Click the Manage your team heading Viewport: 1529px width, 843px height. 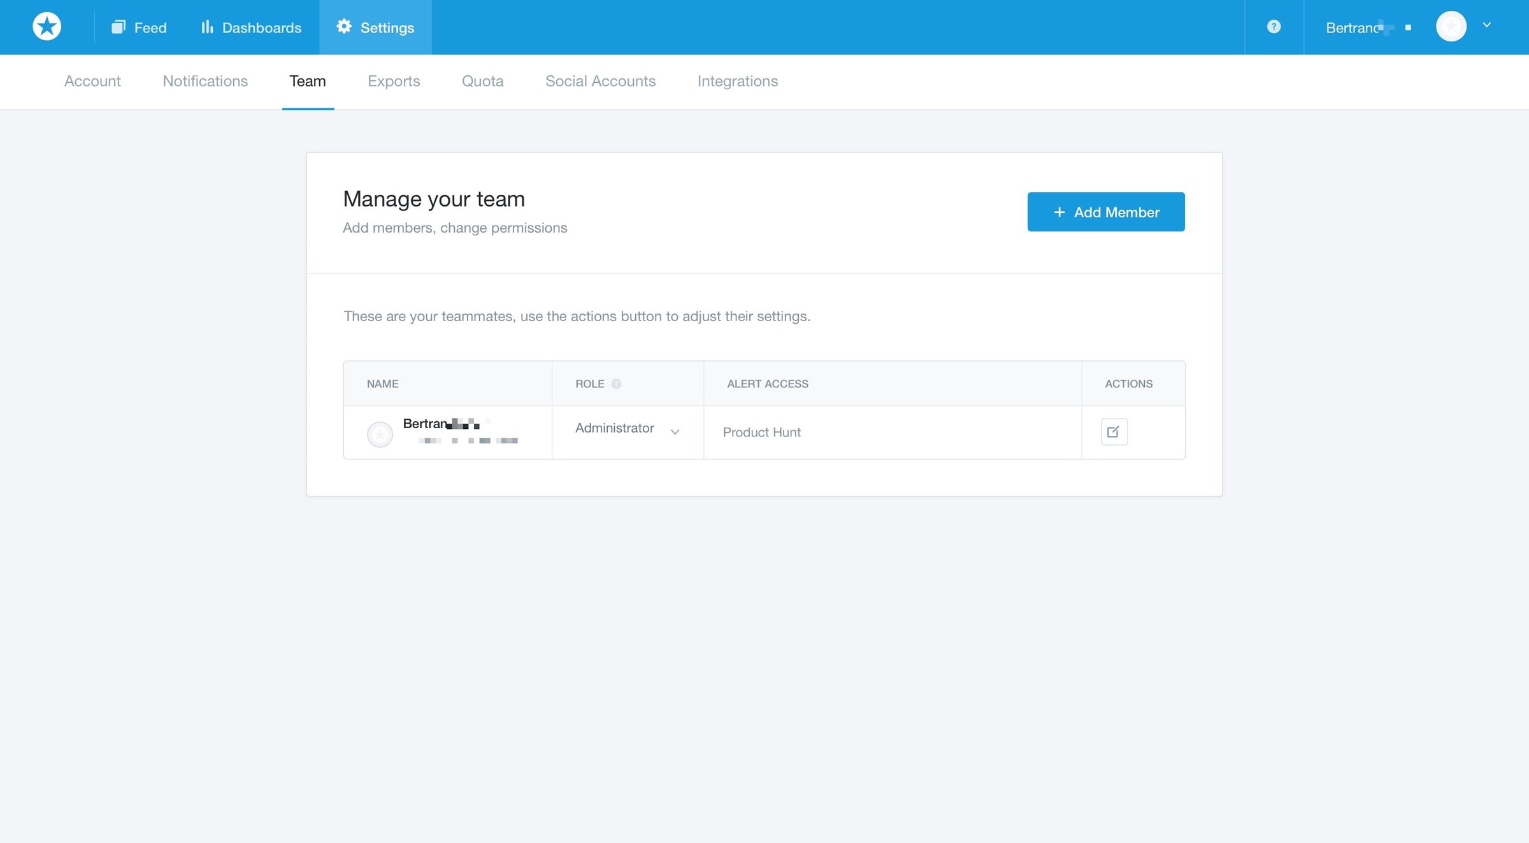pos(434,199)
